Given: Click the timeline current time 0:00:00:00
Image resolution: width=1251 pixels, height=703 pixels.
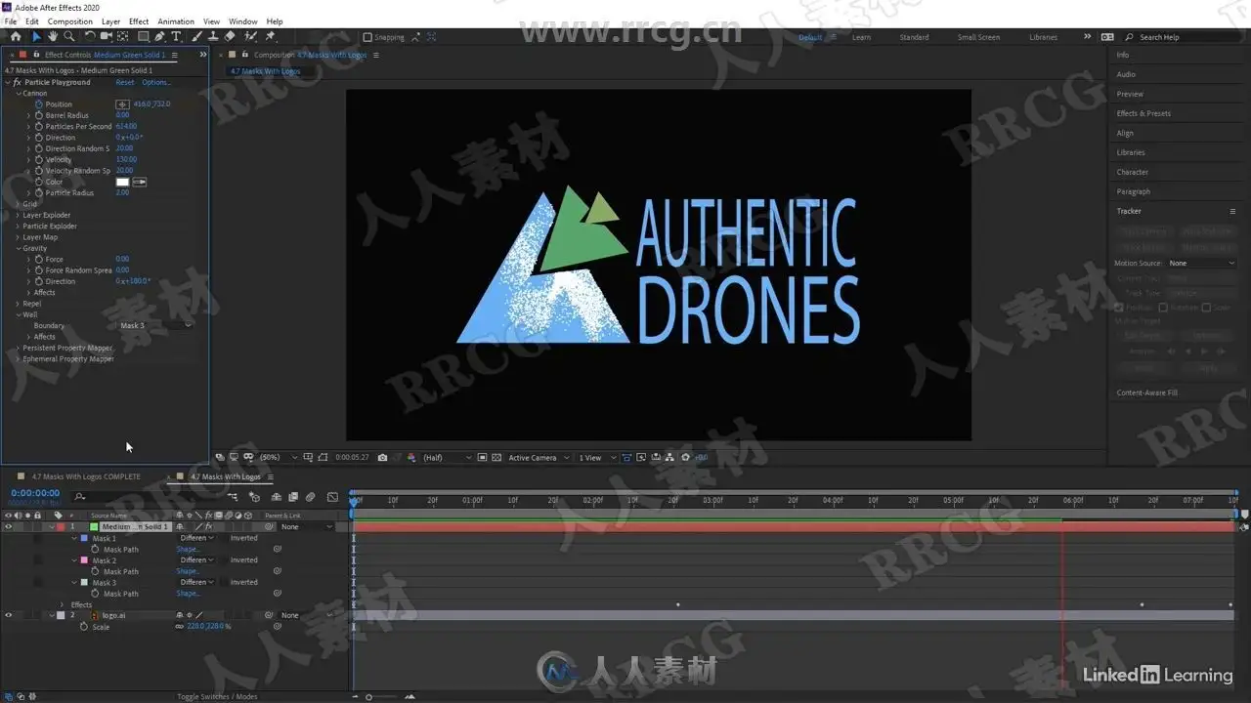Looking at the screenshot, I should (35, 493).
